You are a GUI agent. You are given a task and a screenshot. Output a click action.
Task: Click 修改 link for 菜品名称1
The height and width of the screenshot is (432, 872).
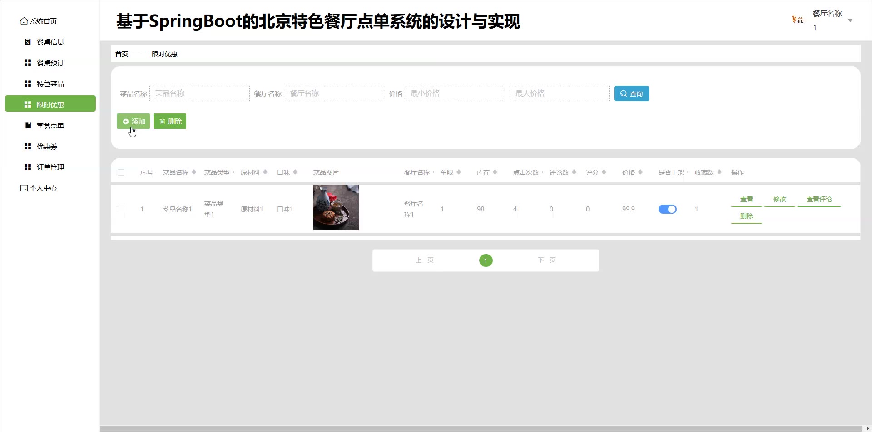click(x=780, y=200)
